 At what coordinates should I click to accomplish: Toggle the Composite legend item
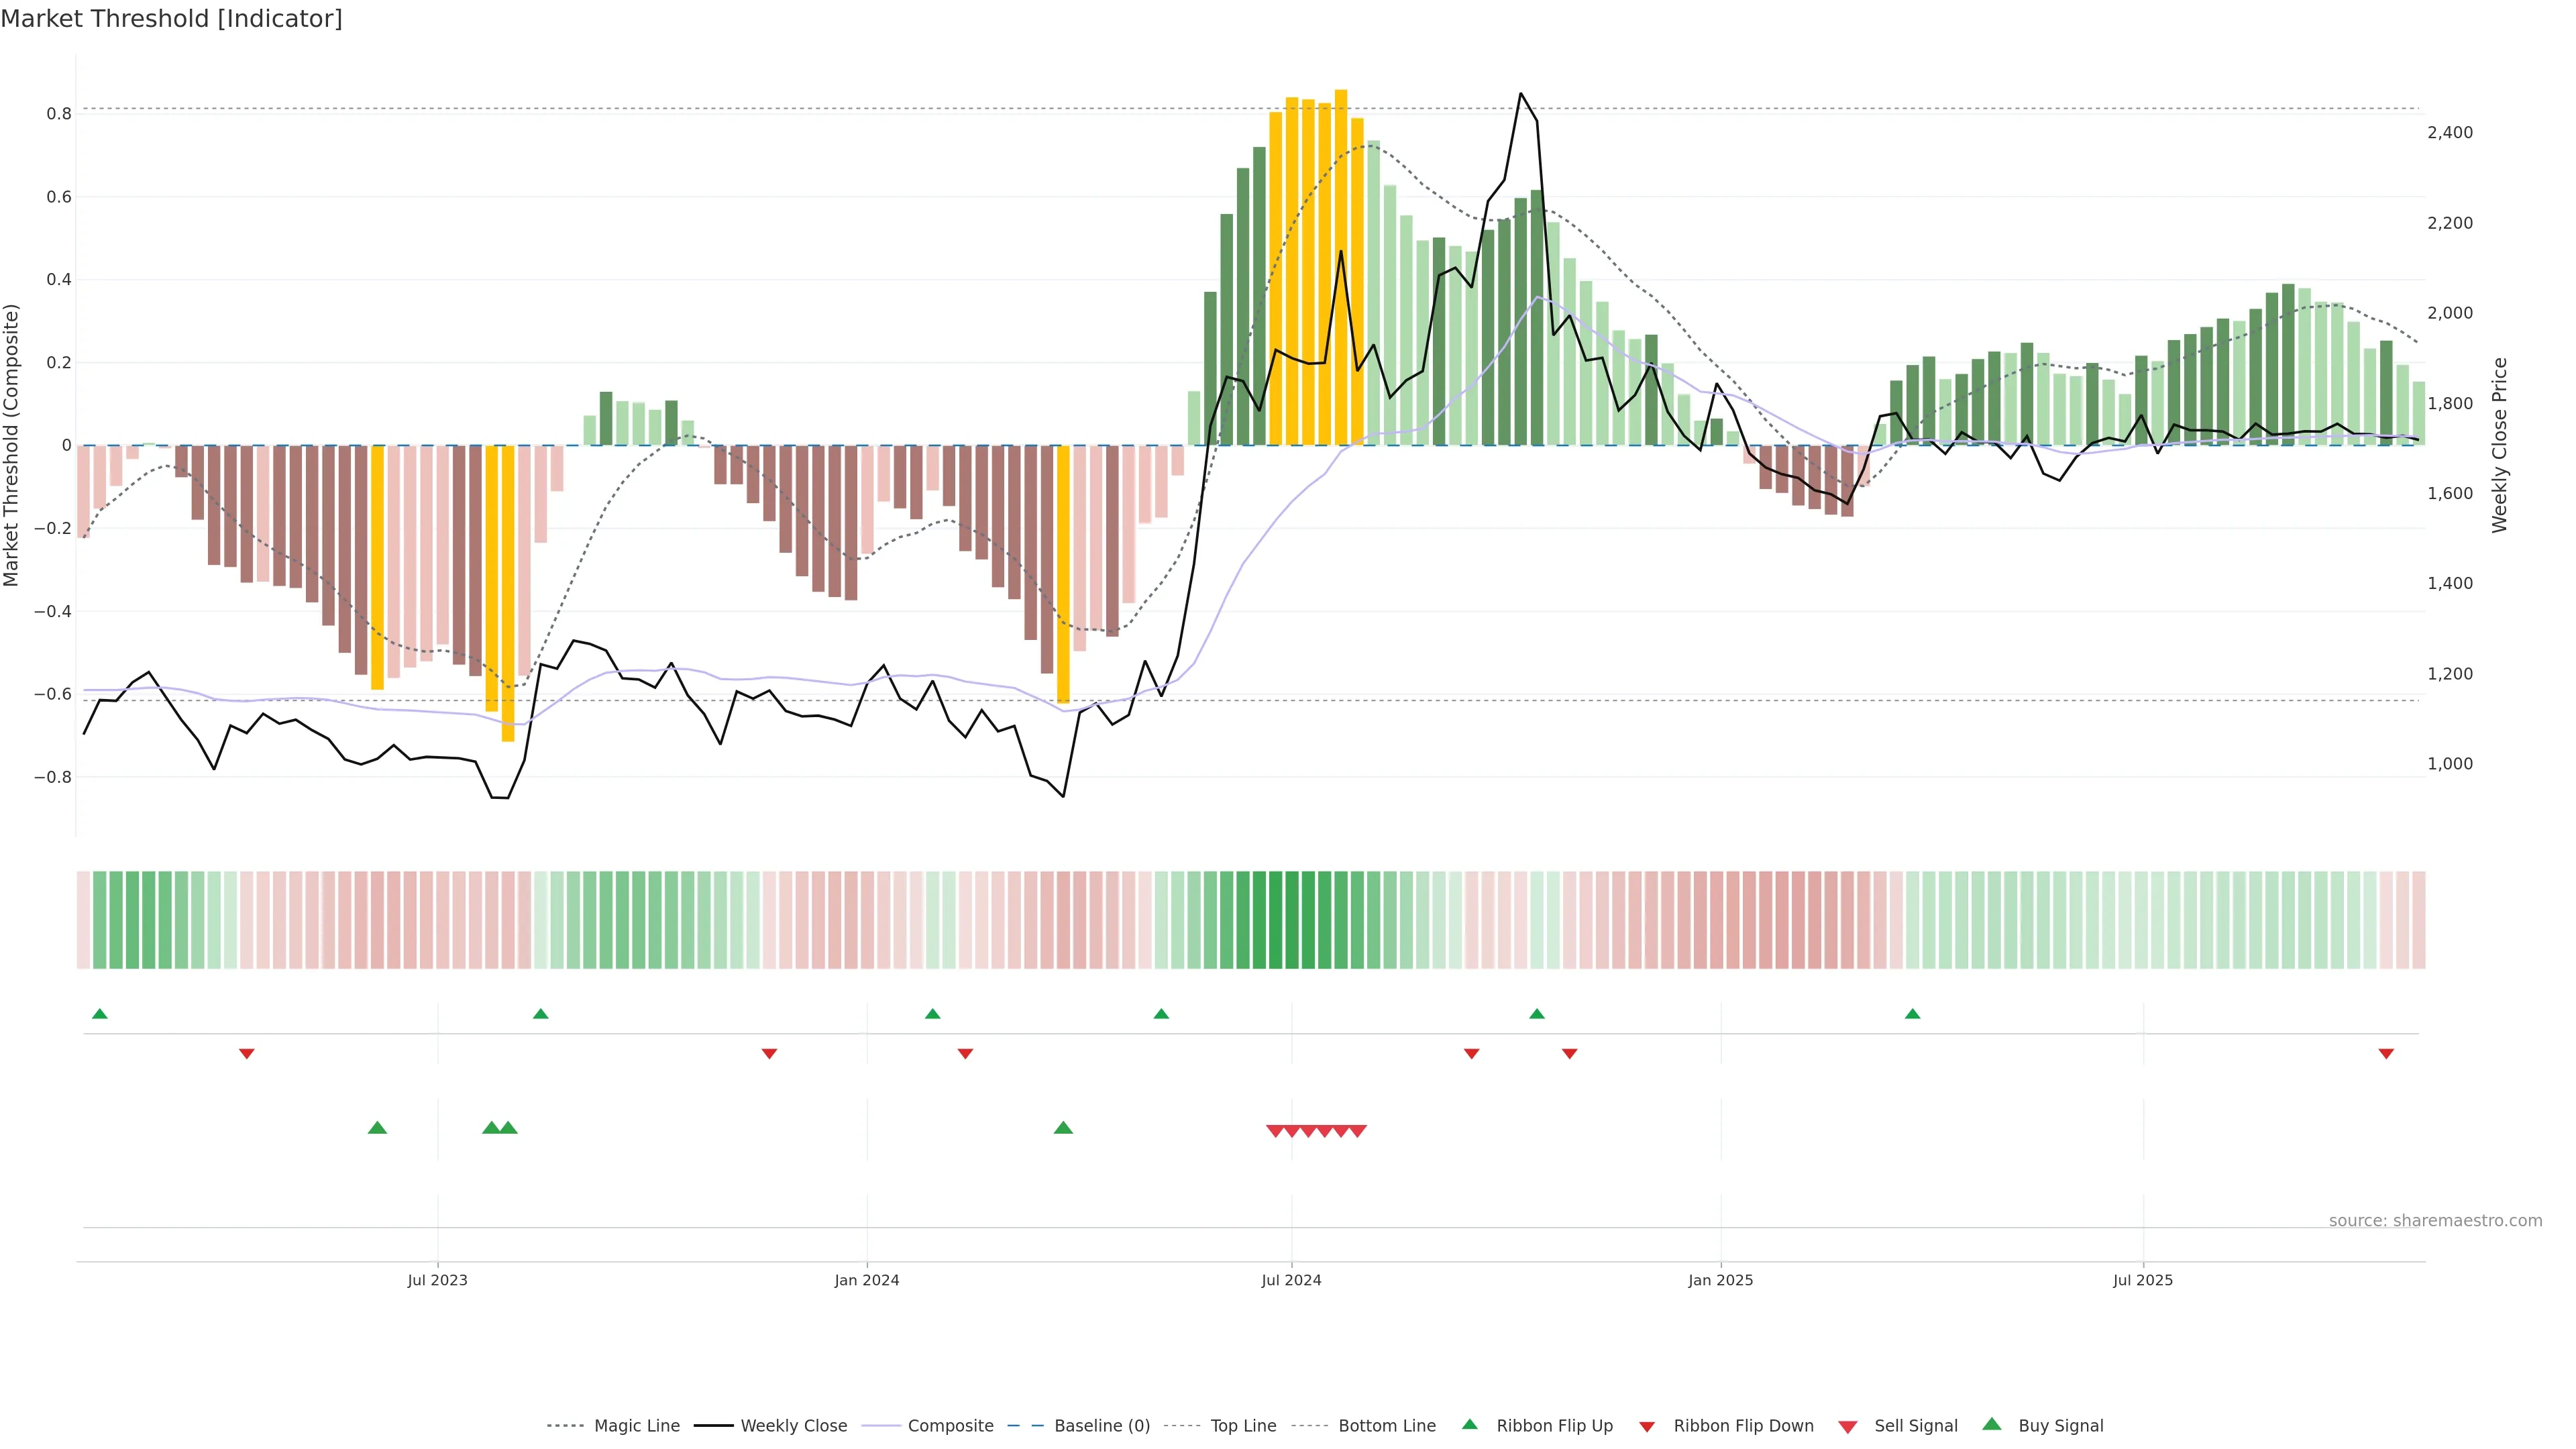point(950,1426)
